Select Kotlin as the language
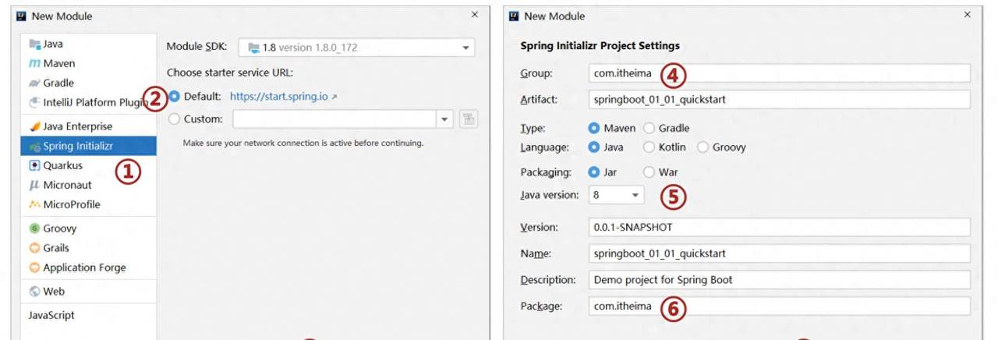Viewport: 998px width, 340px height. (x=649, y=147)
